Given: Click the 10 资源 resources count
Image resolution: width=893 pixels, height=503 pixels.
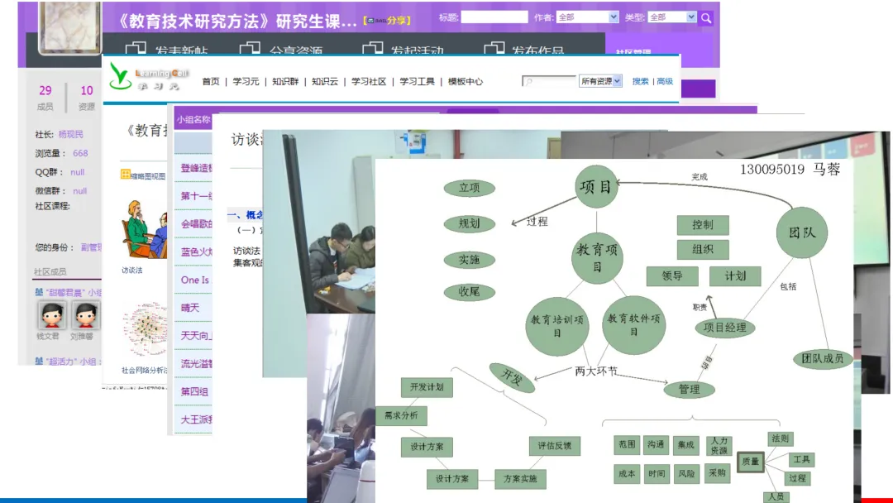Looking at the screenshot, I should [x=87, y=98].
